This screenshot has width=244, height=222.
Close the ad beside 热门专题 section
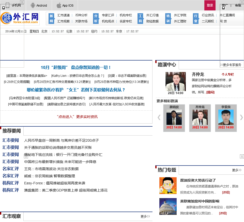click(x=242, y=156)
